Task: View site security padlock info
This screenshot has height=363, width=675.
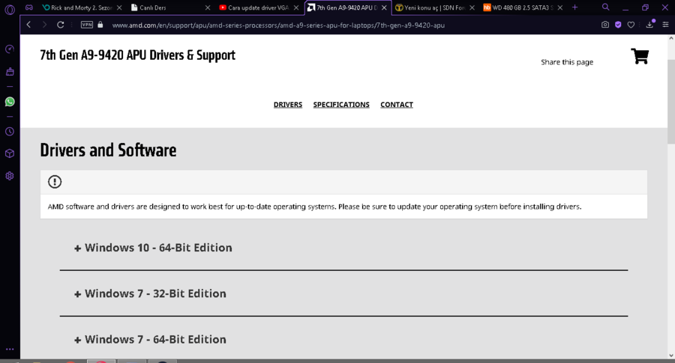Action: pos(100,25)
